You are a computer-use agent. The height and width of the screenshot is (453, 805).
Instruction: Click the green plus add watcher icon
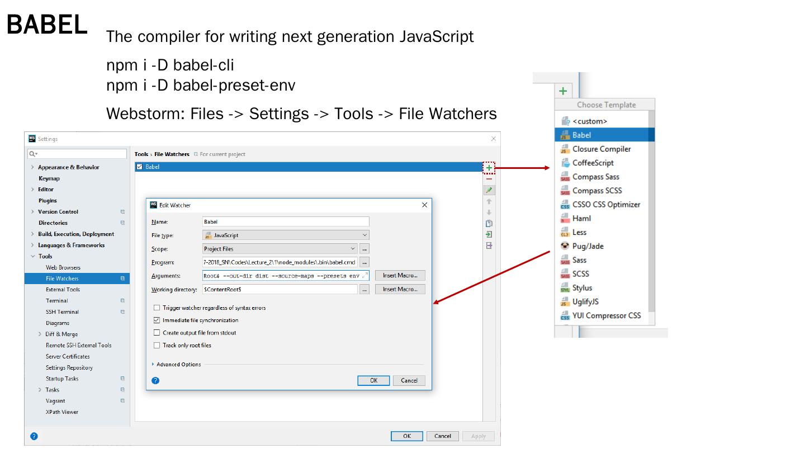[x=489, y=168]
